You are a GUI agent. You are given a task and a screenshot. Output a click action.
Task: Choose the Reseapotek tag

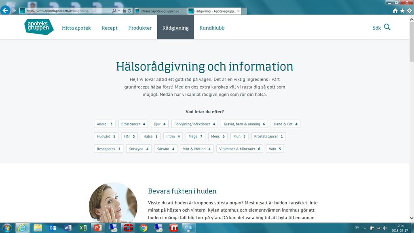[108, 149]
